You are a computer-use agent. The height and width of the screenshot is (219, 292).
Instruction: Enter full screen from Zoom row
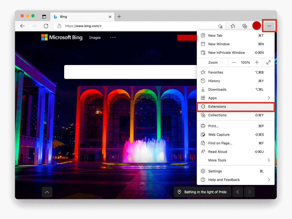pyautogui.click(x=268, y=62)
